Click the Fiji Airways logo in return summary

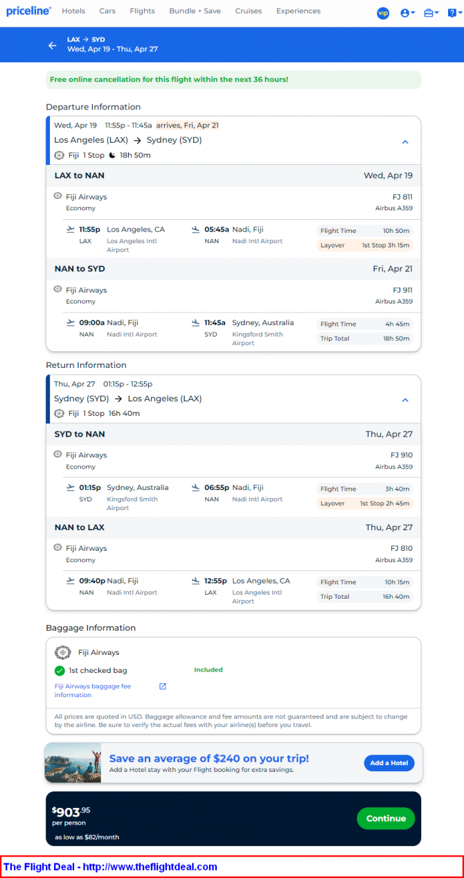point(59,413)
